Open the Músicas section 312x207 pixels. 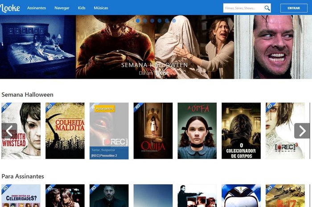point(101,8)
